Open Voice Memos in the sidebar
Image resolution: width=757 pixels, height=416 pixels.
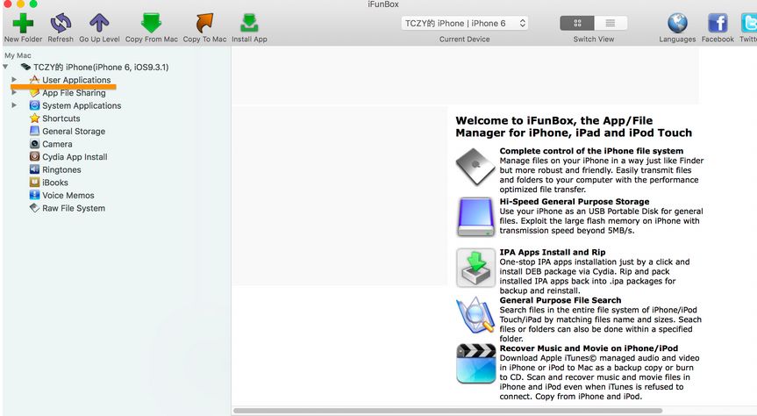coord(68,195)
